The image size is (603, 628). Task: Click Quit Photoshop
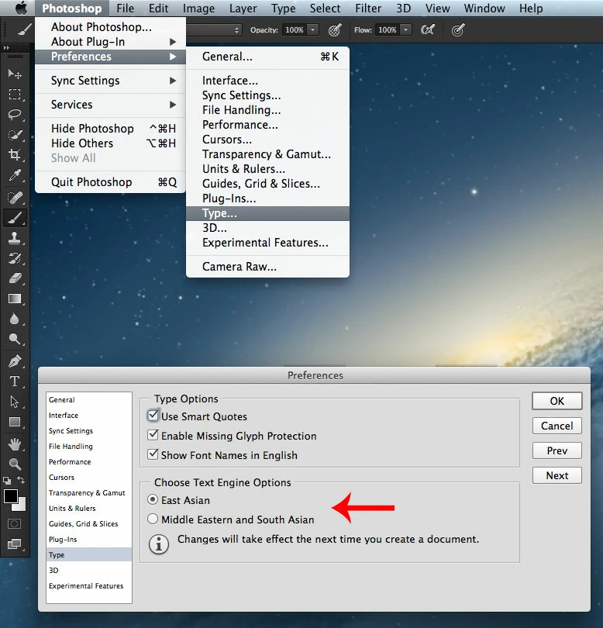[111, 182]
